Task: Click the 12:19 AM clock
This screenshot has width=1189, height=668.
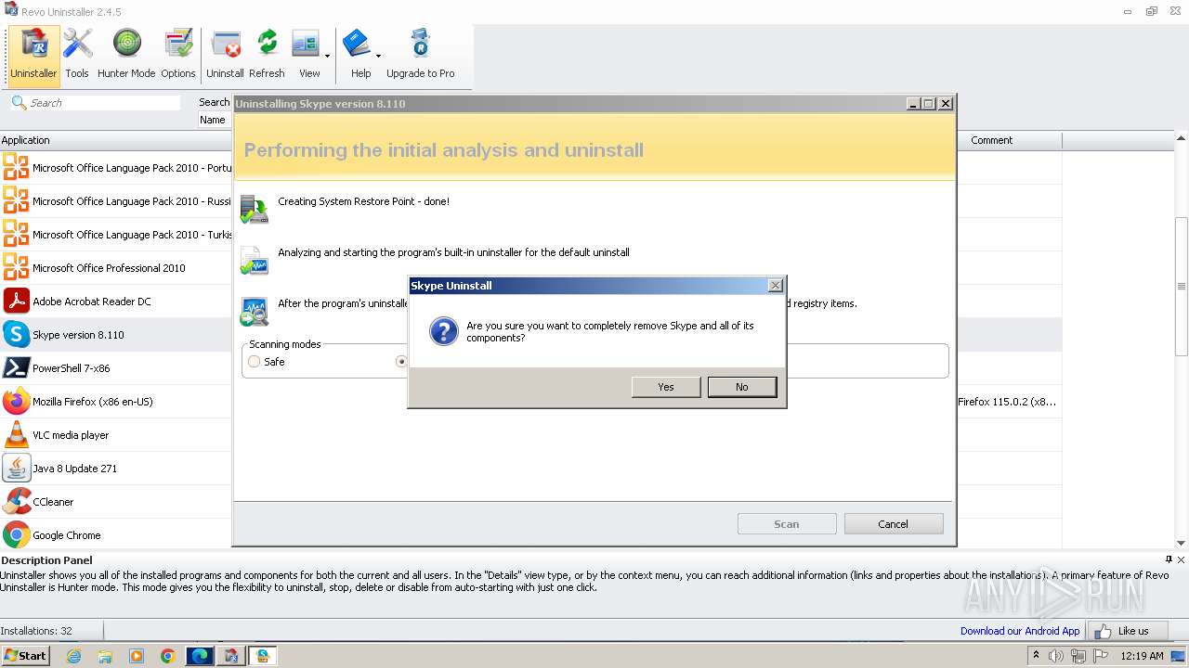Action: tap(1142, 656)
